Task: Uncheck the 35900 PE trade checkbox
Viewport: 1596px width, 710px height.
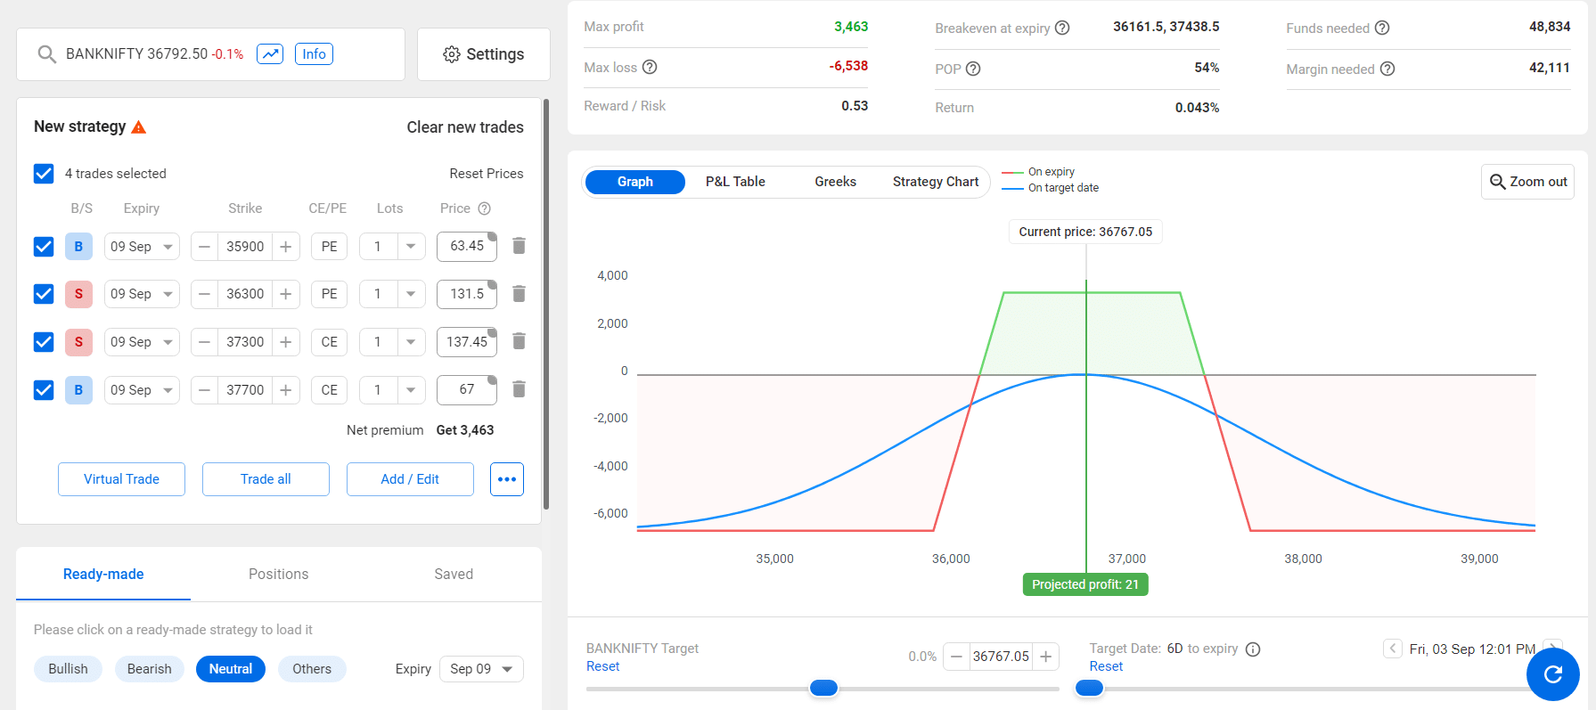Action: [44, 247]
